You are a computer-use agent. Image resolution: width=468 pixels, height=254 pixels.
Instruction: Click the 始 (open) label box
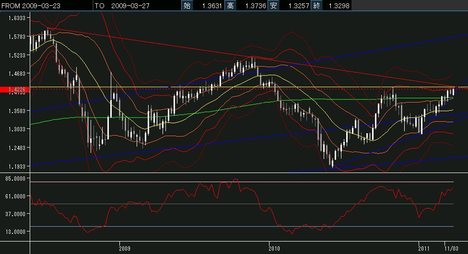187,6
